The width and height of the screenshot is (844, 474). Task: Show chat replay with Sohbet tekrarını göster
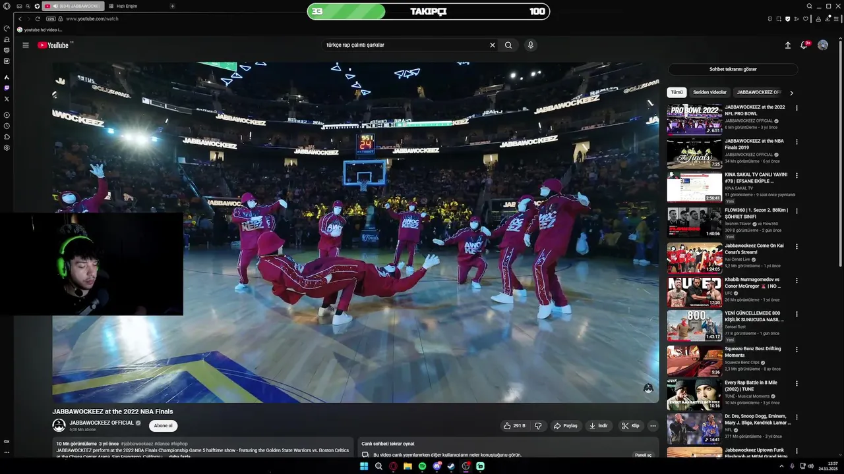pyautogui.click(x=733, y=69)
